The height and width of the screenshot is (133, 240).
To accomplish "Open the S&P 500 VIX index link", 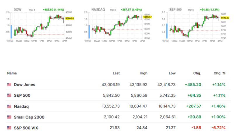I will pyautogui.click(x=26, y=128).
